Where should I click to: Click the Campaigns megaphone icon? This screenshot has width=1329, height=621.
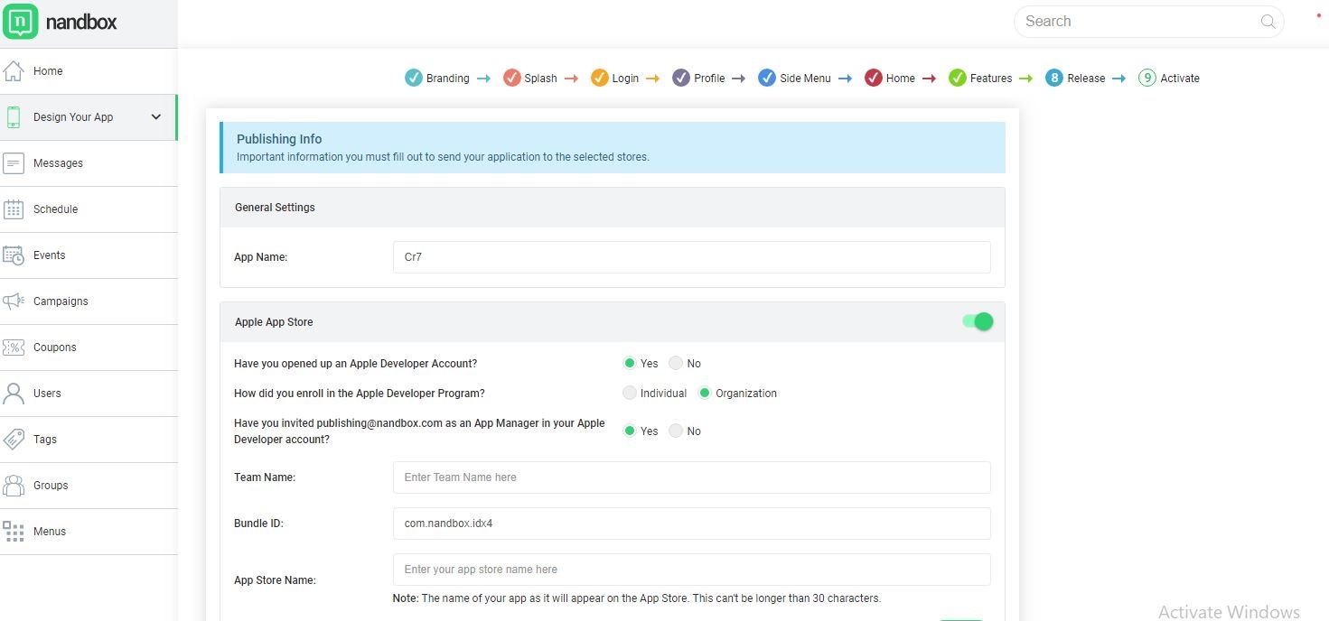tap(14, 301)
